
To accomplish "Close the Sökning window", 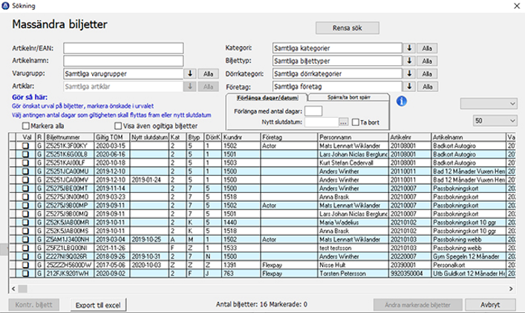I will pyautogui.click(x=517, y=6).
